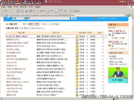Click the green Go arrow button
The height and width of the screenshot is (100, 134).
point(128,15)
